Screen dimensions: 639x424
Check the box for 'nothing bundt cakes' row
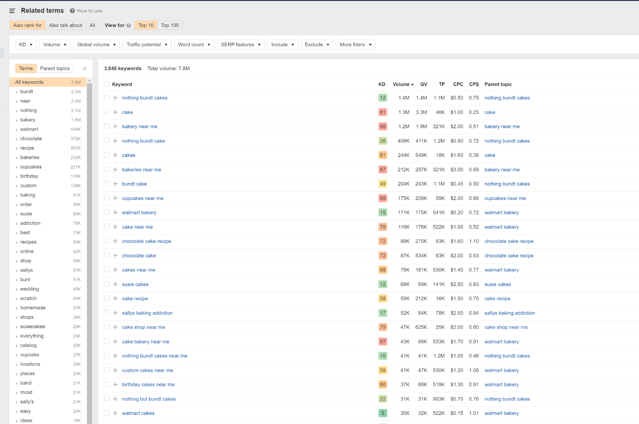[107, 97]
